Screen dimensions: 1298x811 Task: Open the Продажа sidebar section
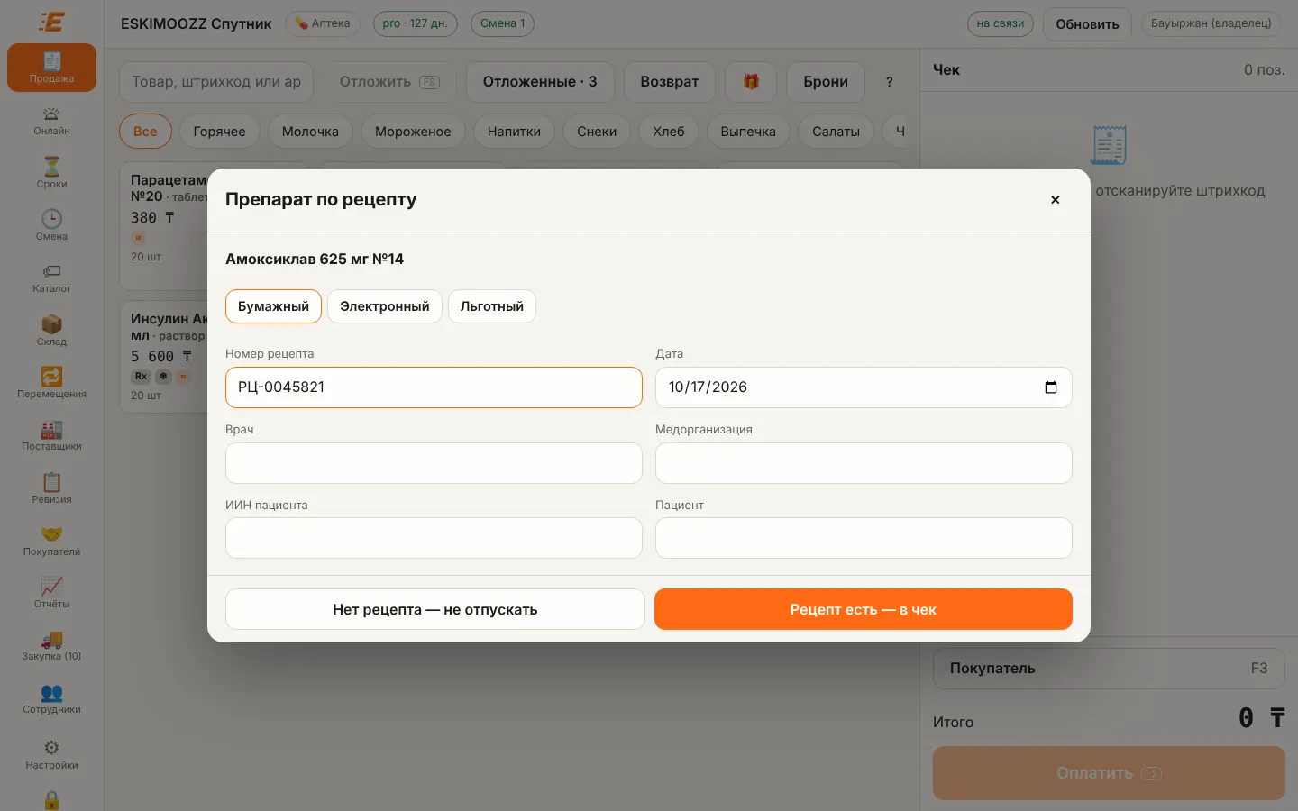[51, 68]
